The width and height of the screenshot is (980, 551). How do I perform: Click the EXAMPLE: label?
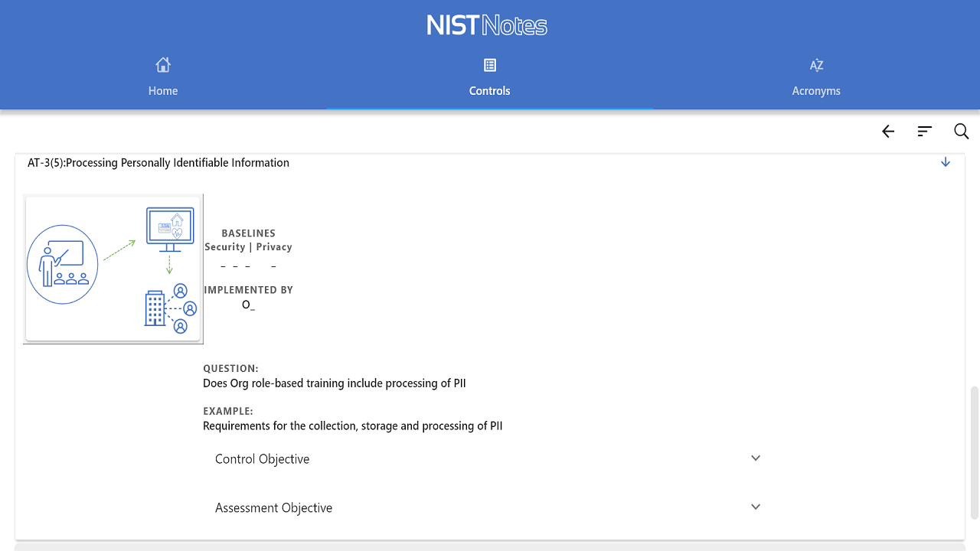pos(228,412)
